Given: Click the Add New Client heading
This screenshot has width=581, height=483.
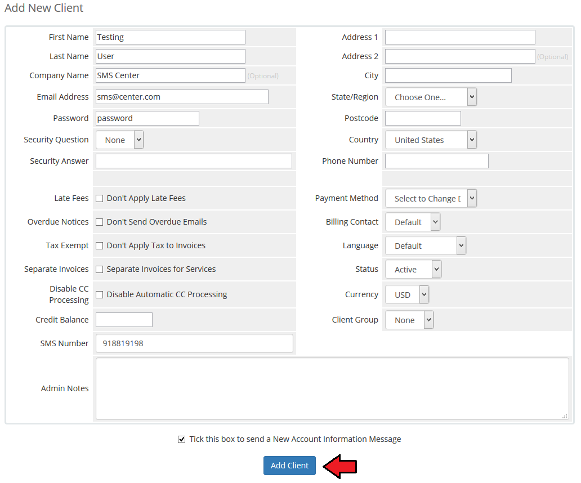Looking at the screenshot, I should click(44, 8).
